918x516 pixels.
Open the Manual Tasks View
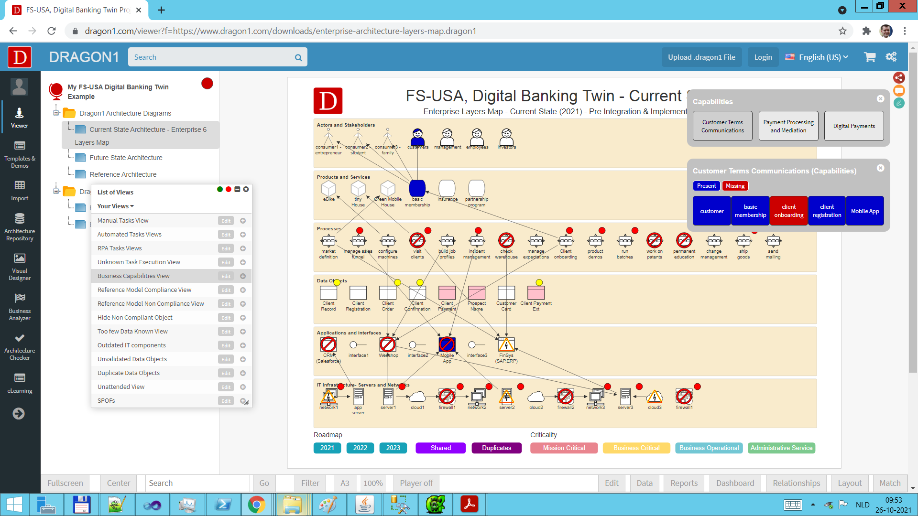(123, 221)
